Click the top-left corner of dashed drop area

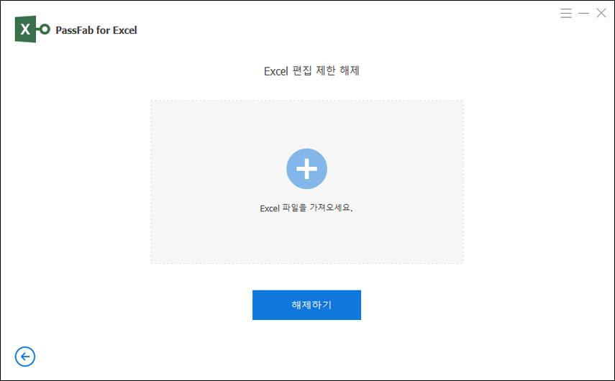(x=153, y=103)
